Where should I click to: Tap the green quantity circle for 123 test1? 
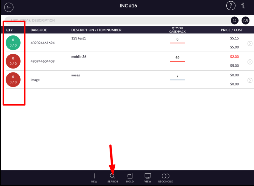[13, 43]
